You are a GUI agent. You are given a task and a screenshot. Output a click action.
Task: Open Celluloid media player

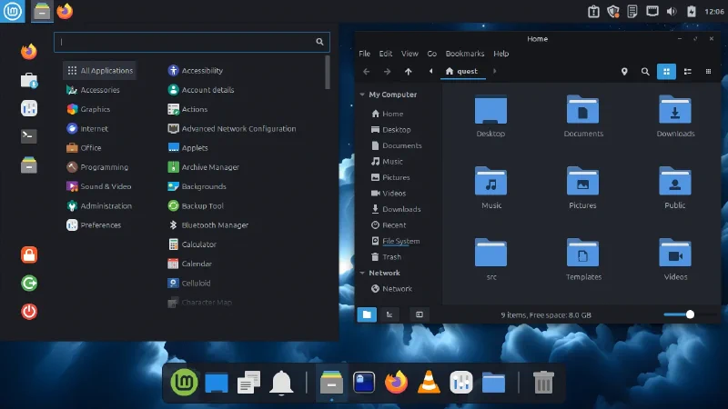(x=188, y=283)
